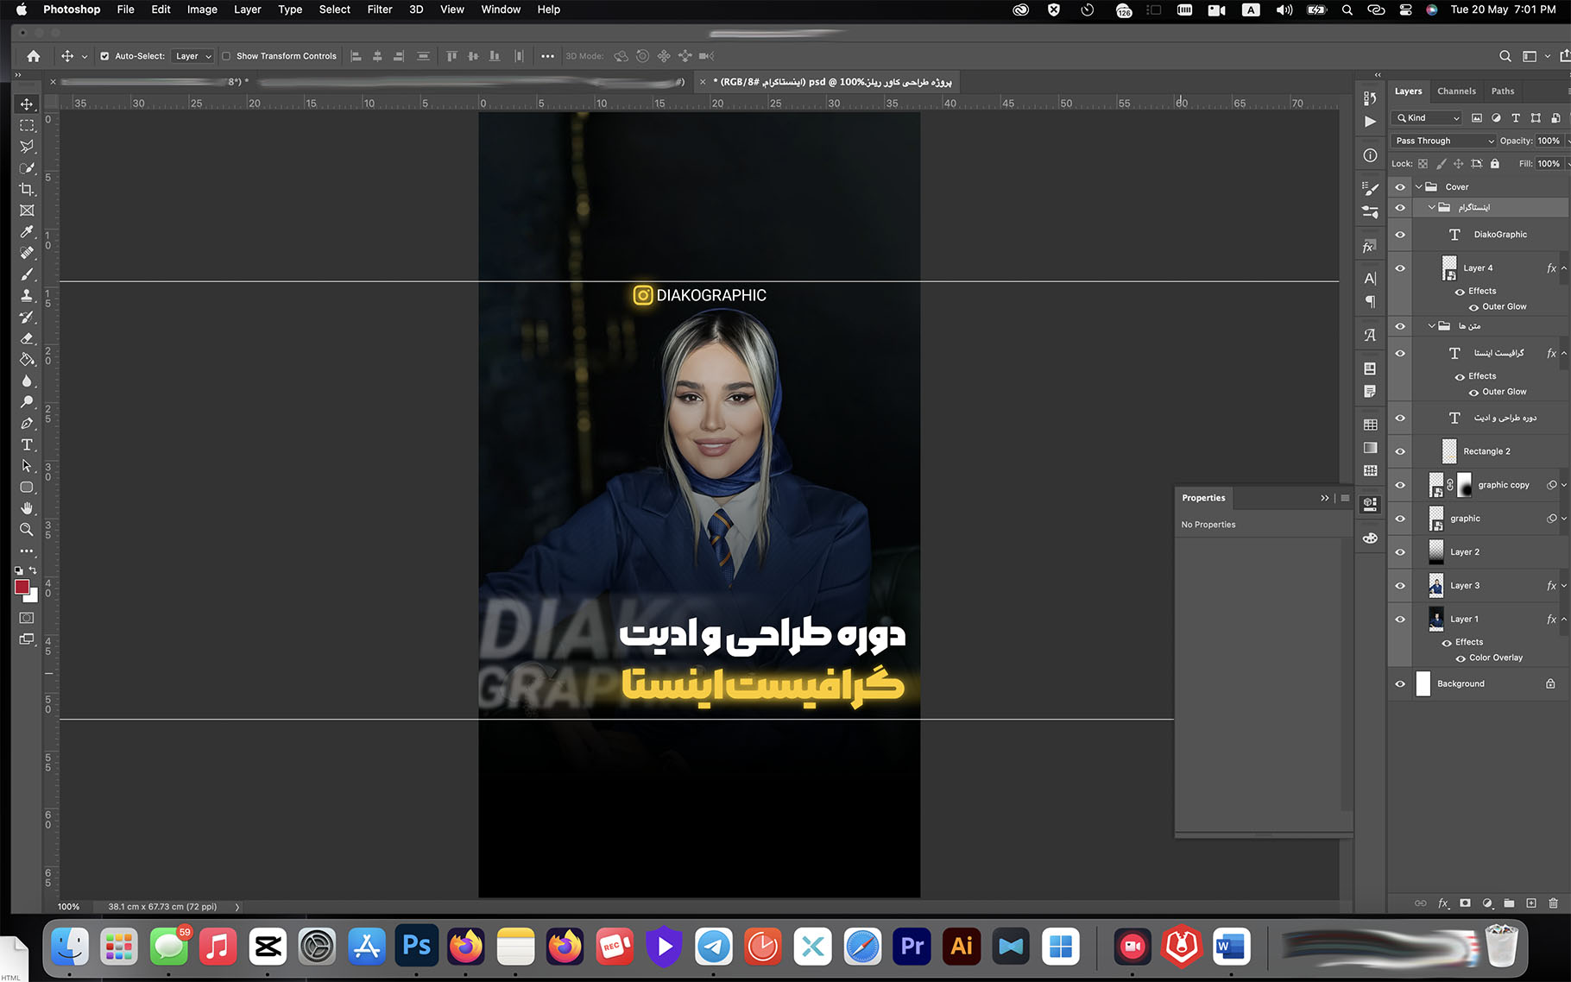Click the more options ellipsis button
Screen dimensions: 1571x982
click(547, 56)
